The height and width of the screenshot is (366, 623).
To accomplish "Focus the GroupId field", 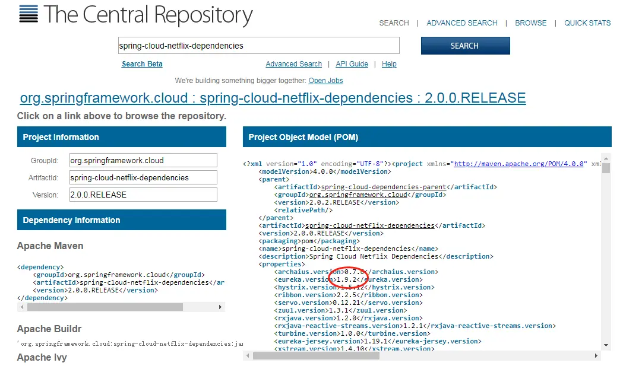I will coord(143,160).
